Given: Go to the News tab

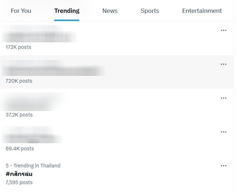Looking at the screenshot, I should (110, 11).
